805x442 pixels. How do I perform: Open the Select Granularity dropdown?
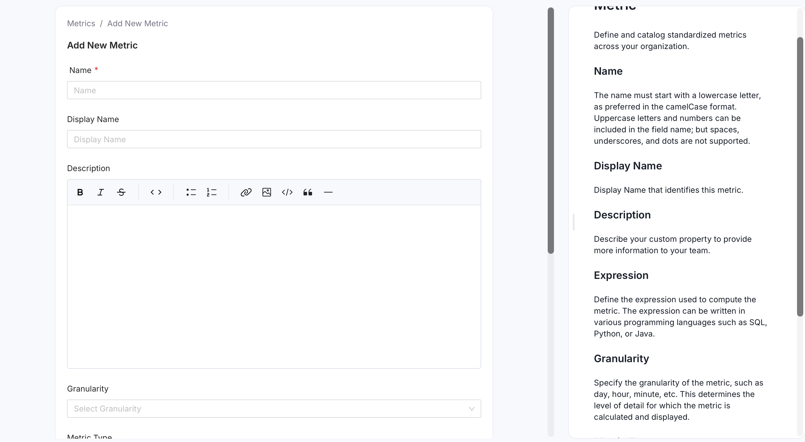pyautogui.click(x=274, y=409)
